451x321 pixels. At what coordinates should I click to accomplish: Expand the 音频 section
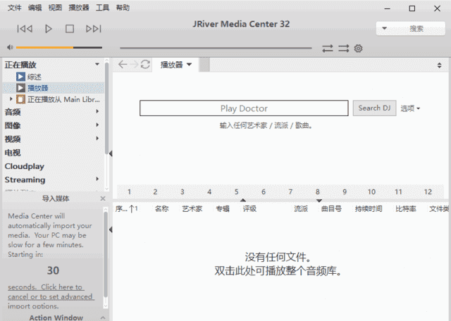[97, 111]
